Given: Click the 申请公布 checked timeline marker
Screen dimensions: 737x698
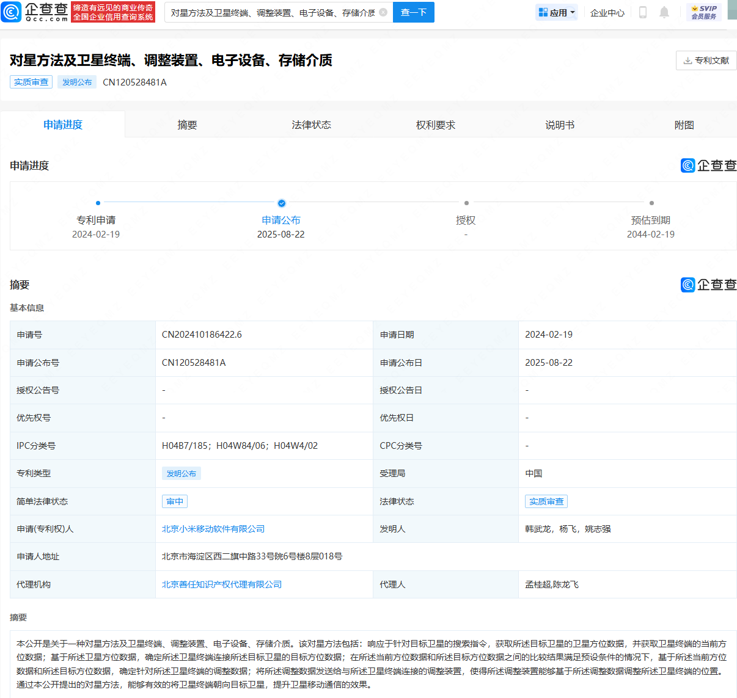Looking at the screenshot, I should (x=281, y=203).
